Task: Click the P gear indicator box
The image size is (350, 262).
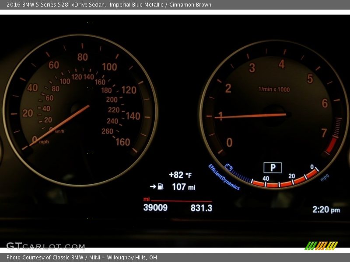Action: point(273,168)
